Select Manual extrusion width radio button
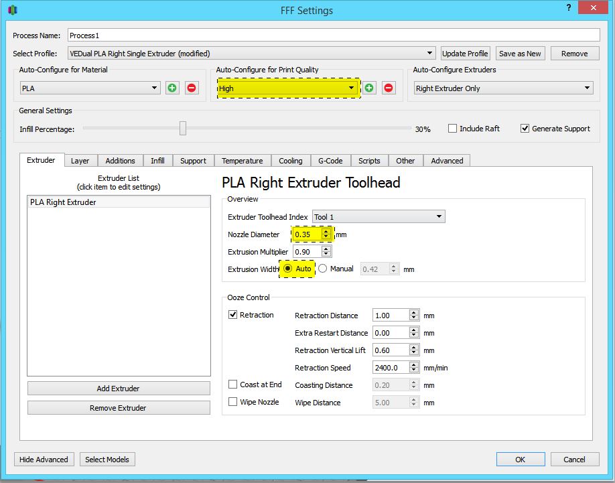This screenshot has height=483, width=615. point(323,269)
